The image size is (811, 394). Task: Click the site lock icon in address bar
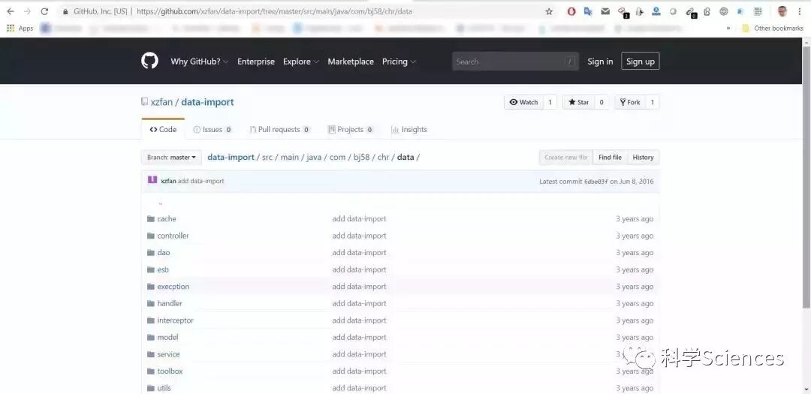(65, 11)
